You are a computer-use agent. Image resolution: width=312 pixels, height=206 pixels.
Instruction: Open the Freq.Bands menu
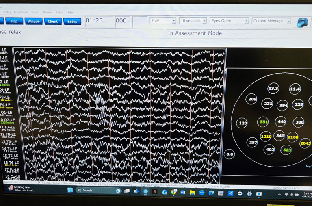pos(21,12)
